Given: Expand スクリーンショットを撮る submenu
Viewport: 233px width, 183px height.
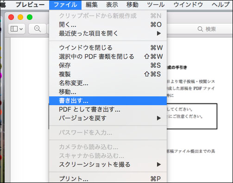Looking at the screenshot, I should click(x=108, y=164).
